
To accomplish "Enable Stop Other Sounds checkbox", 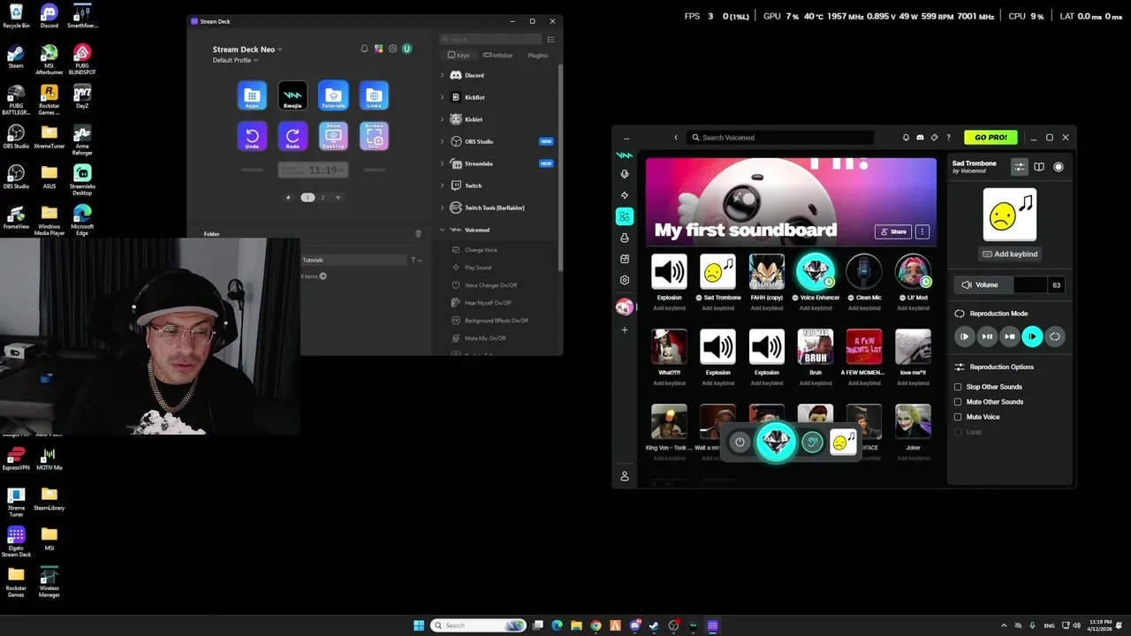I will (958, 387).
